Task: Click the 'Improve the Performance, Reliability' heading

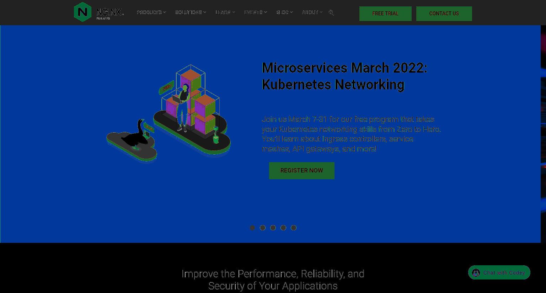Action: click(x=273, y=280)
